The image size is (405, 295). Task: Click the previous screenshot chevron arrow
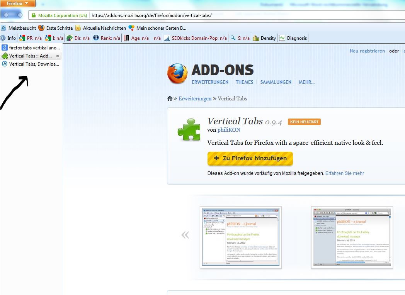185,235
